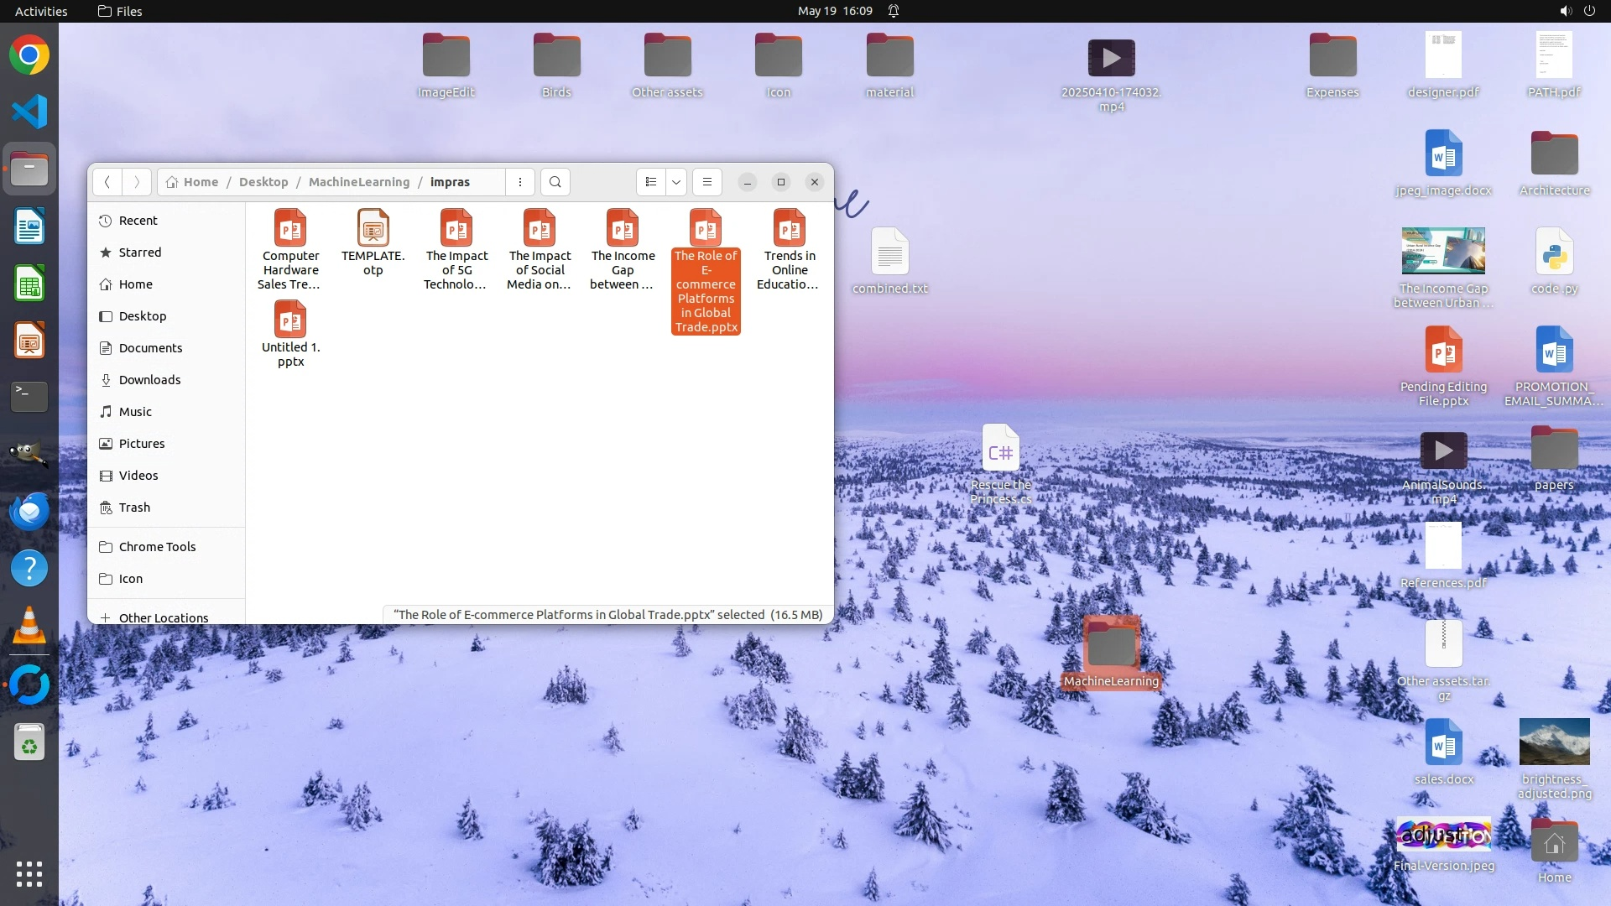Select Trash in the sidebar
This screenshot has width=1611, height=906.
[134, 508]
